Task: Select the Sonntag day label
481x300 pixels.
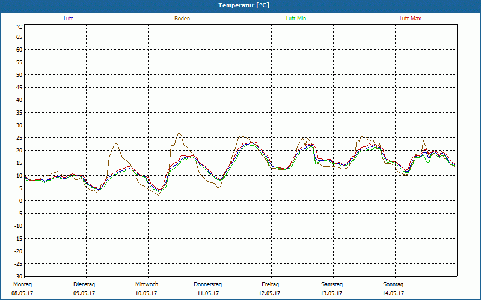Action: coord(393,284)
